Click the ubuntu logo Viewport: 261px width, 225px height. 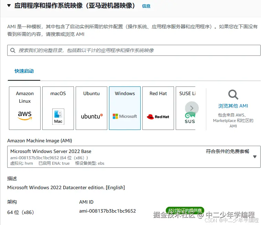pyautogui.click(x=92, y=116)
